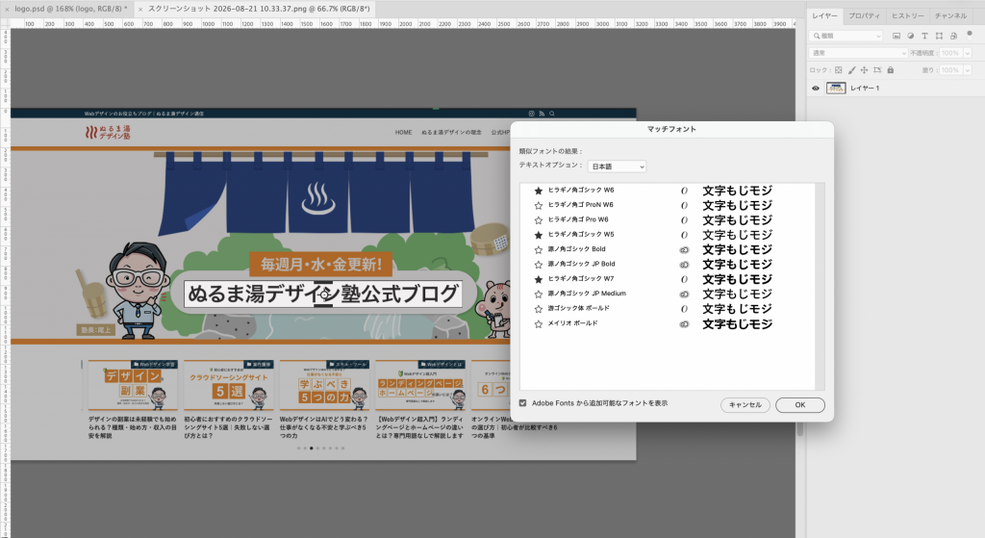Viewport: 985px width, 538px height.
Task: Click Adobe Fonts cloud icon for 源ノ角ゴシック Bold
Action: (684, 249)
